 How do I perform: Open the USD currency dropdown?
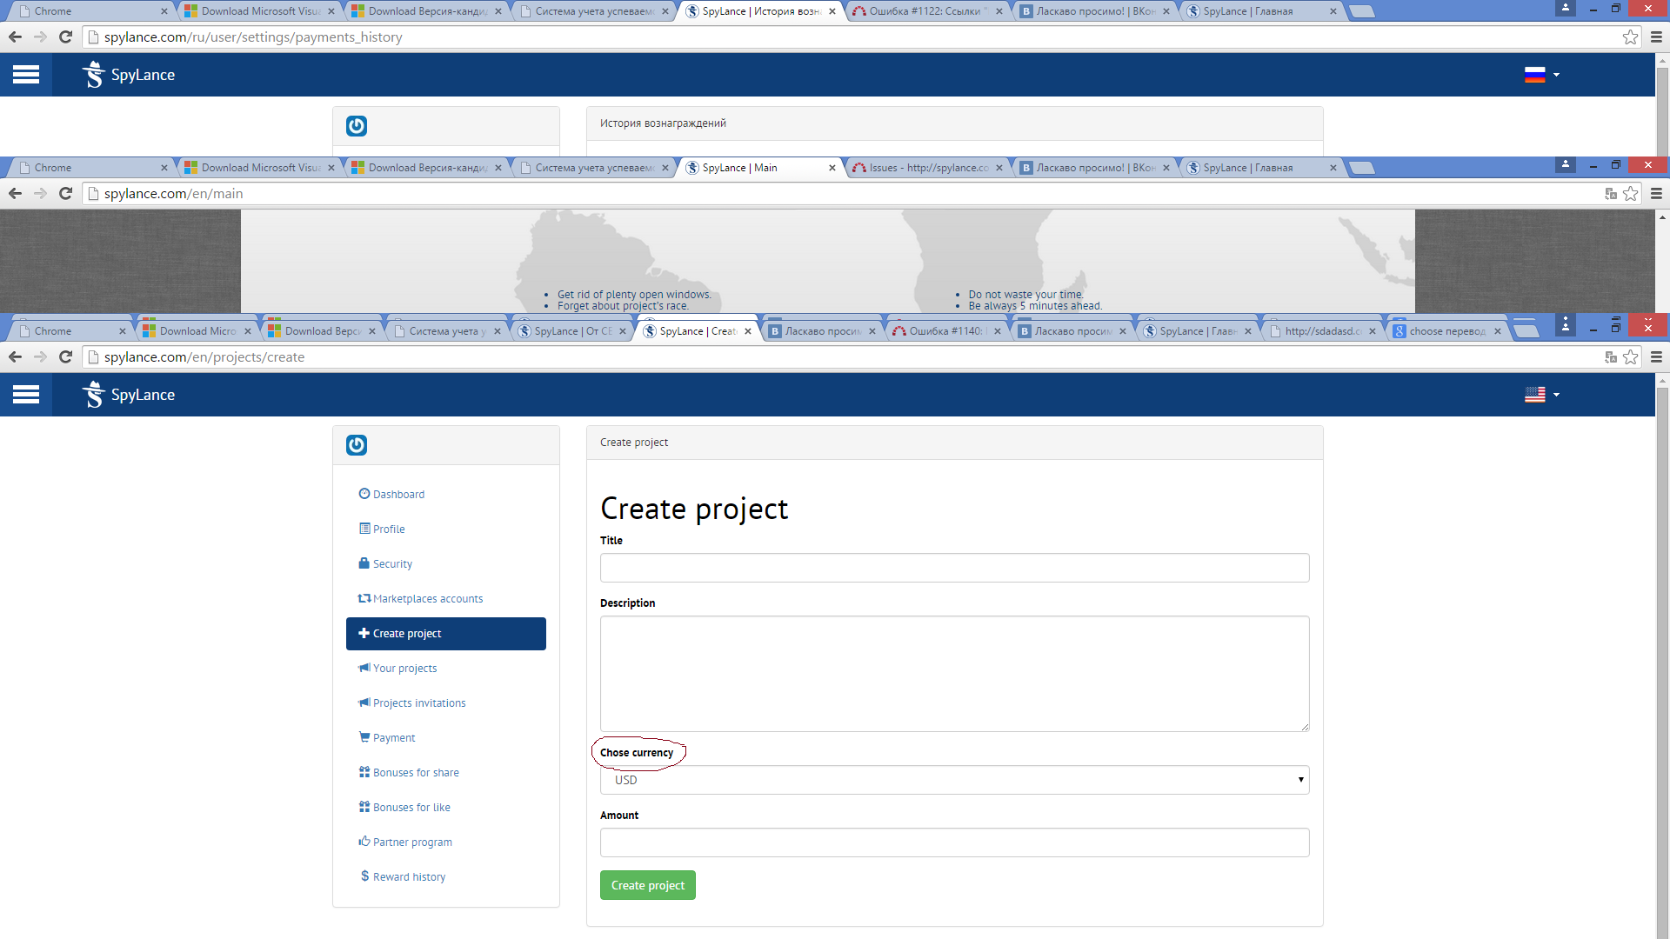tap(954, 780)
